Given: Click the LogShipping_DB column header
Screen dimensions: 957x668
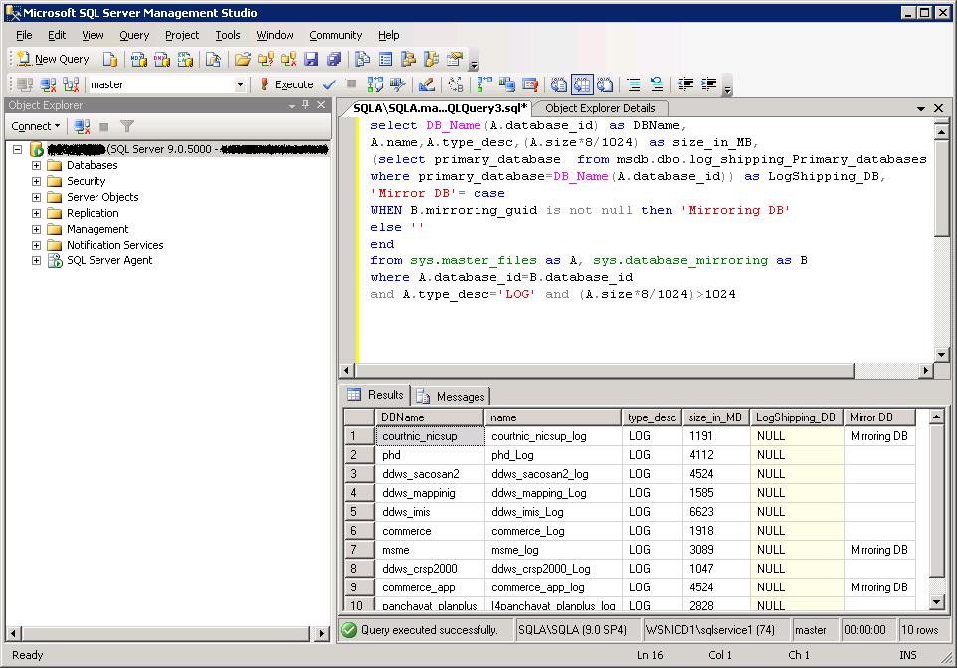Looking at the screenshot, I should (796, 417).
